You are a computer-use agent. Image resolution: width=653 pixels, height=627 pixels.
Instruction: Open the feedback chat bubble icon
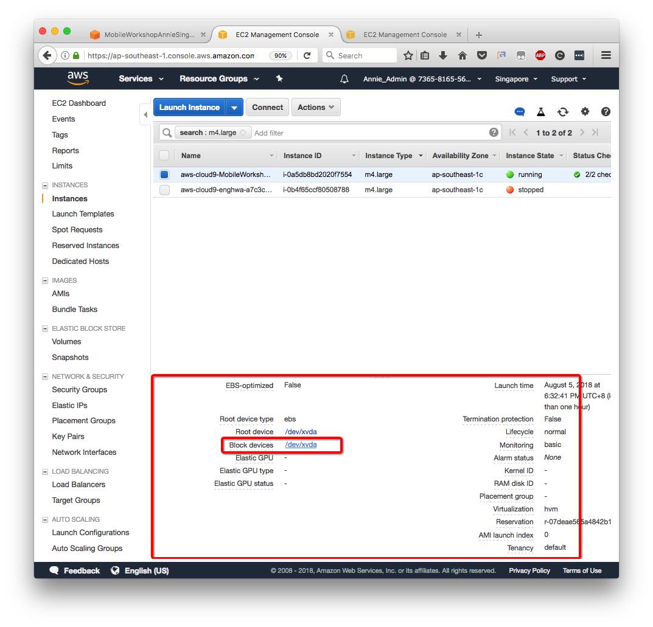520,111
